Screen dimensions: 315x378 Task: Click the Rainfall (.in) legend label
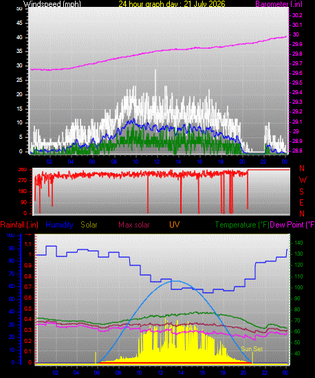pos(19,225)
